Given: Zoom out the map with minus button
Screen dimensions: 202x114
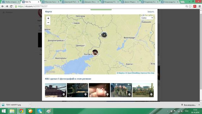Looking at the screenshot, I should pyautogui.click(x=48, y=22).
